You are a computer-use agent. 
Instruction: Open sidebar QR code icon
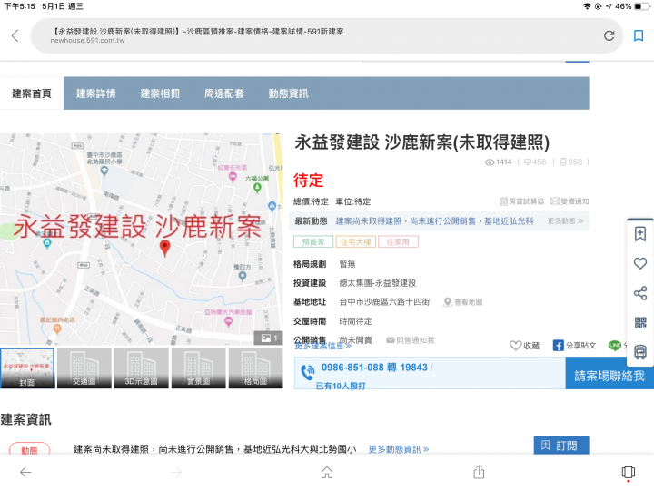tap(640, 323)
